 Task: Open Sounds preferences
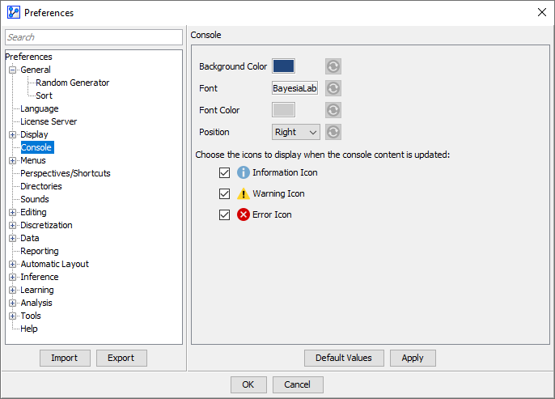(35, 199)
